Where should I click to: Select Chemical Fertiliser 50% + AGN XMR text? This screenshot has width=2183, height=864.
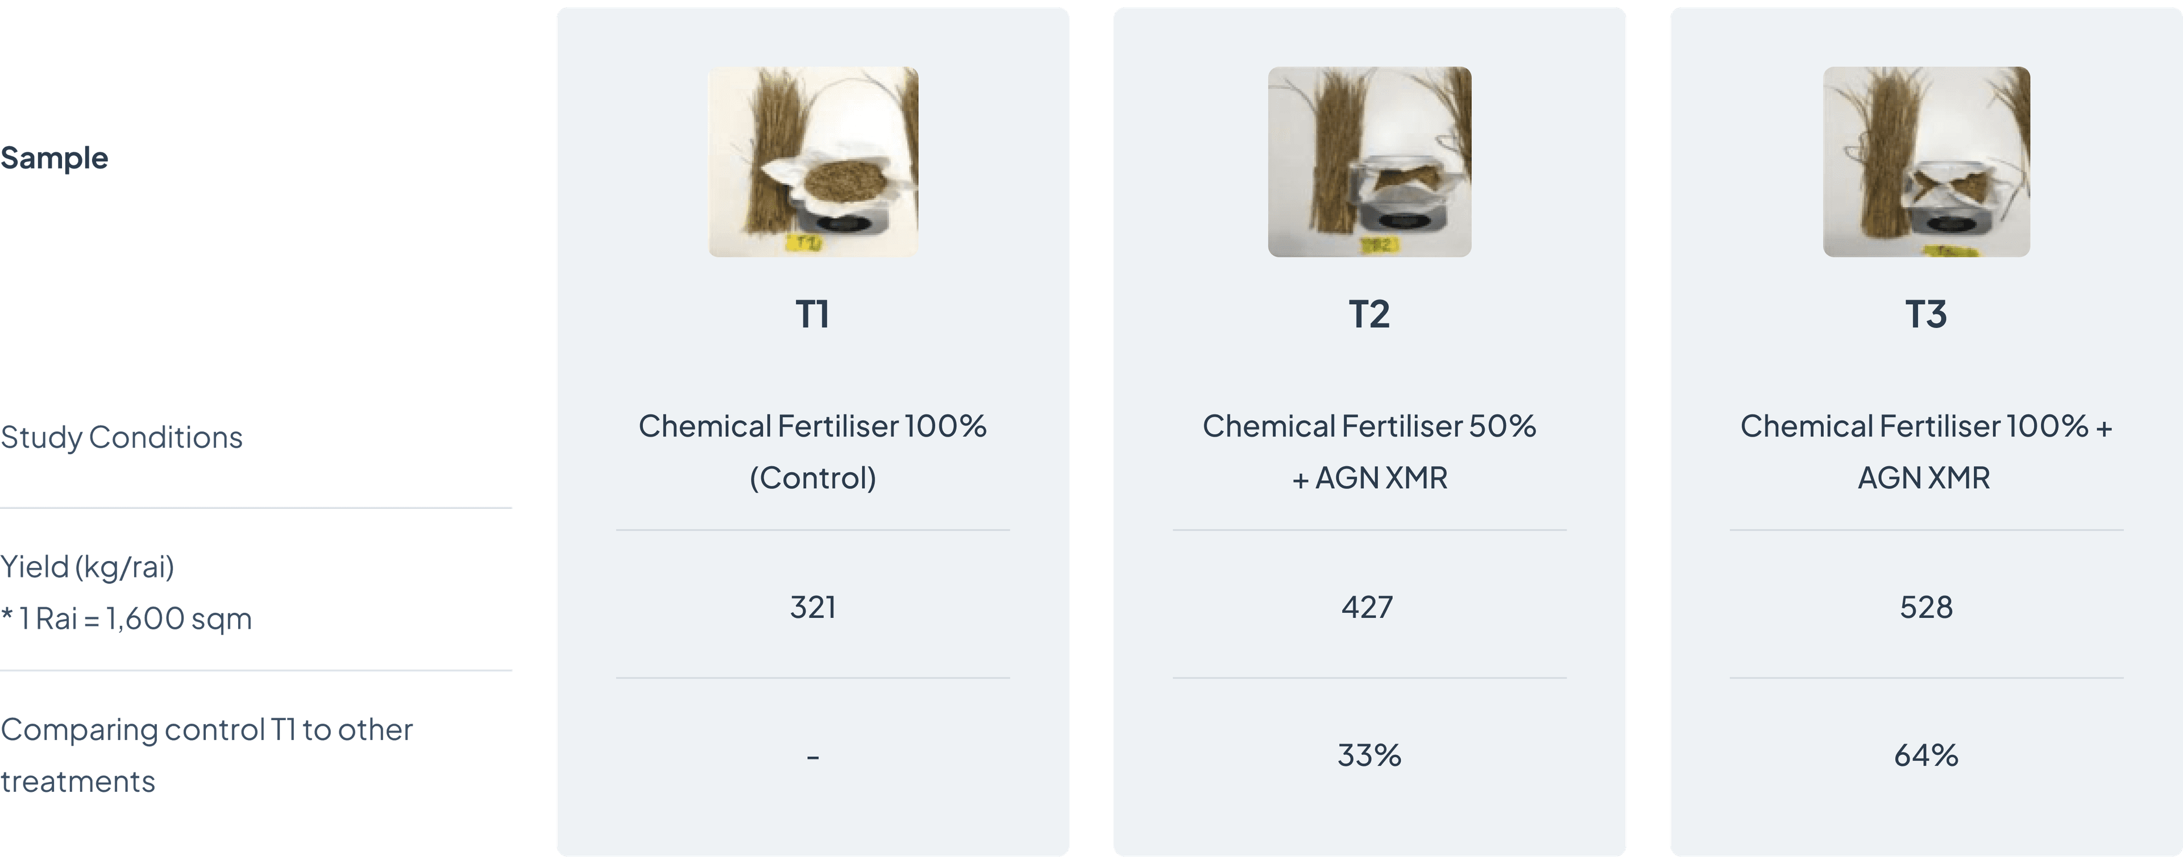click(1369, 451)
